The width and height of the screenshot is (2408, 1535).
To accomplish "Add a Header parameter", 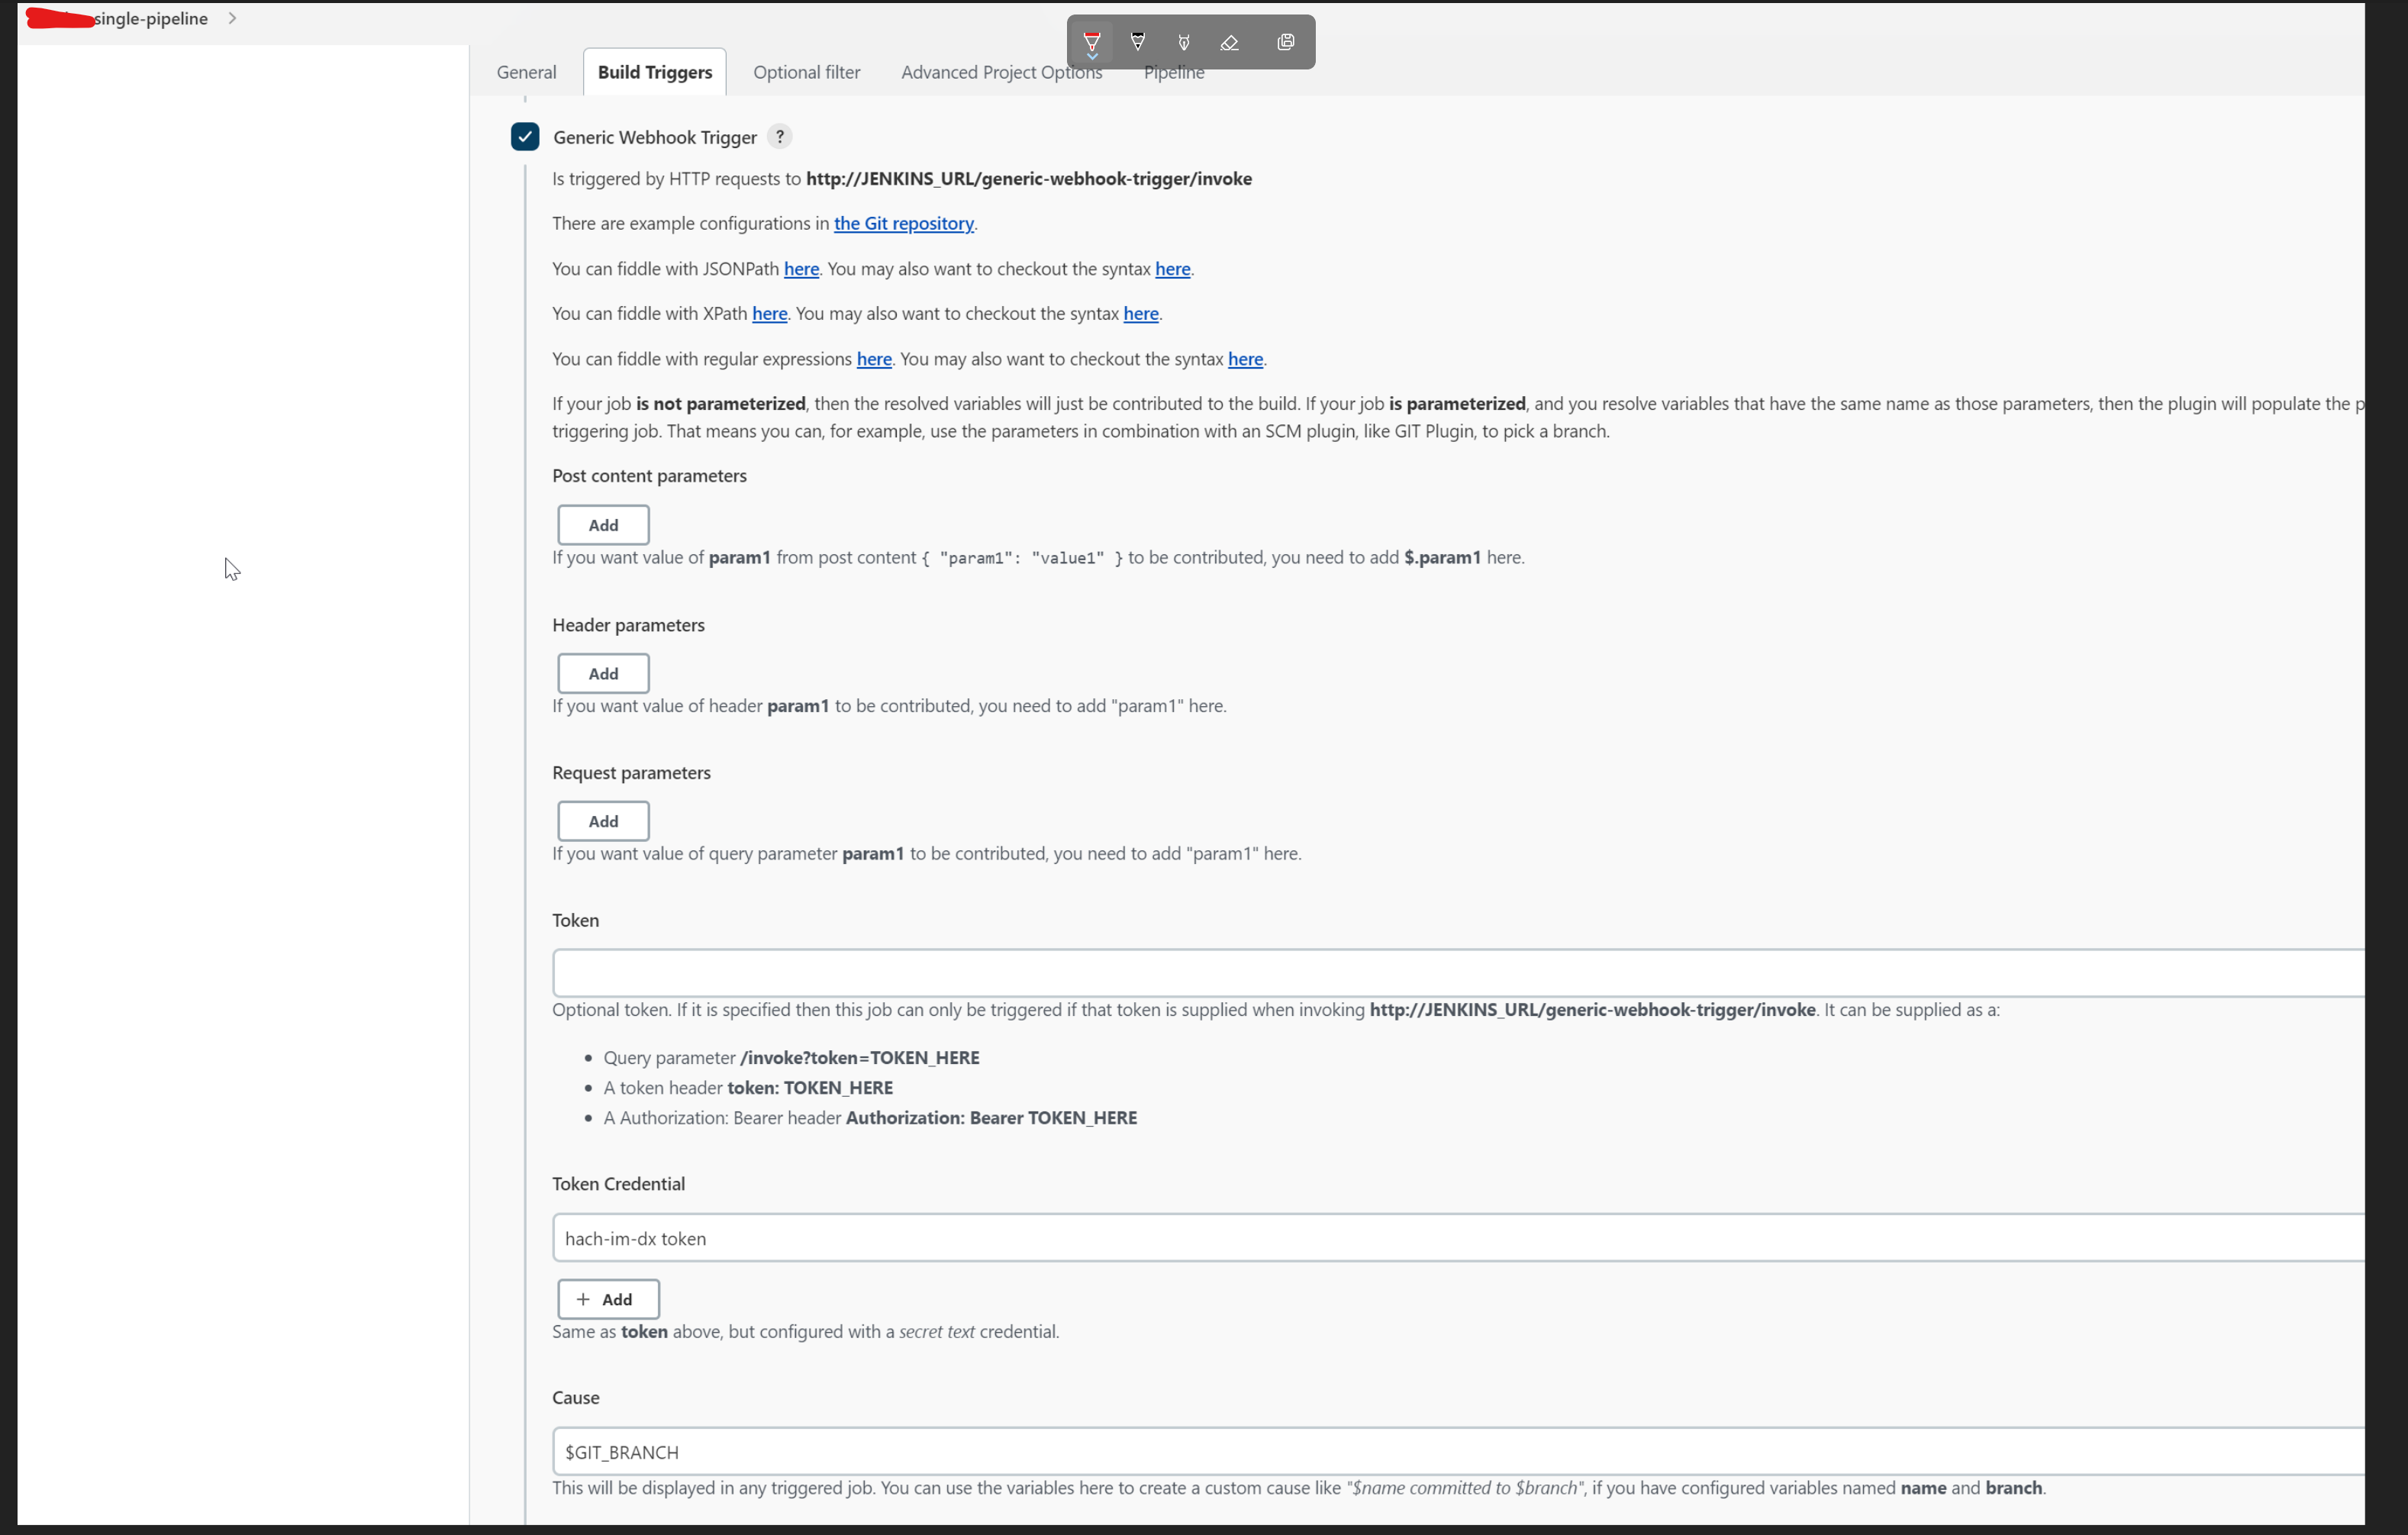I will tap(603, 673).
